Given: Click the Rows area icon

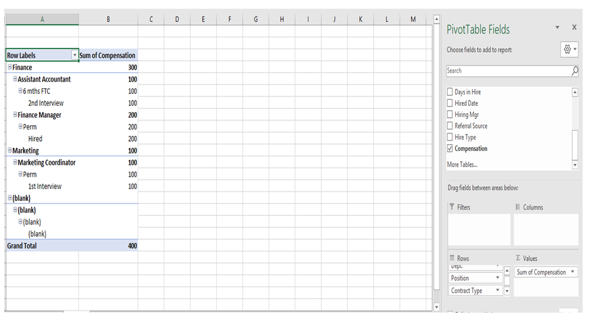Looking at the screenshot, I should [x=452, y=258].
